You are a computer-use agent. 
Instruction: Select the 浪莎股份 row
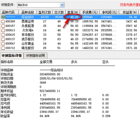[x=70, y=39]
